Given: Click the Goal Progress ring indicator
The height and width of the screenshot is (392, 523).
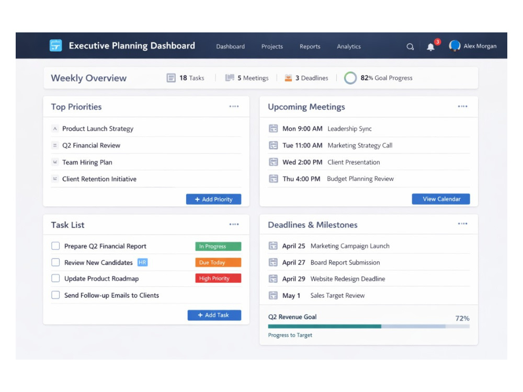Looking at the screenshot, I should pos(350,78).
